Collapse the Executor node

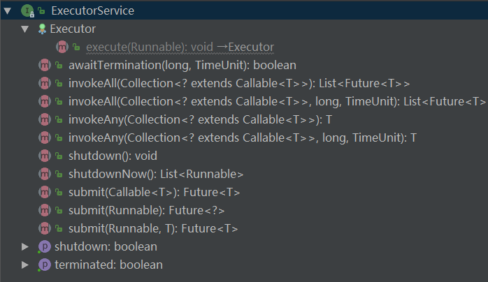tap(25, 29)
